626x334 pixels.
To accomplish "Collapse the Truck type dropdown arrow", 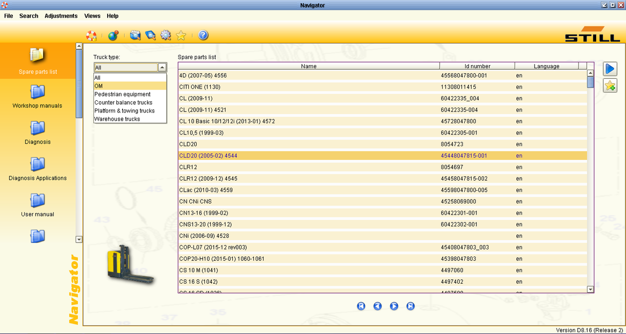I will [162, 67].
